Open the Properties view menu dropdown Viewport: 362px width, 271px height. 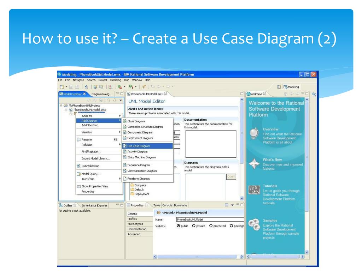(x=233, y=205)
